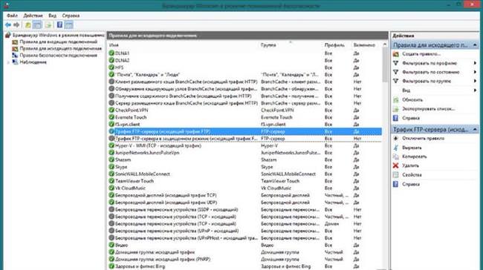The image size is (483, 270).
Task: Sort by the Включено column header
Action: click(x=364, y=45)
